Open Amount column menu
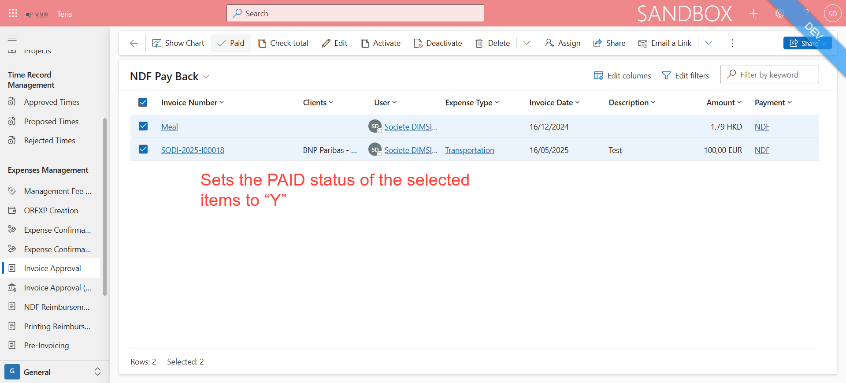This screenshot has width=846, height=383. click(x=724, y=102)
